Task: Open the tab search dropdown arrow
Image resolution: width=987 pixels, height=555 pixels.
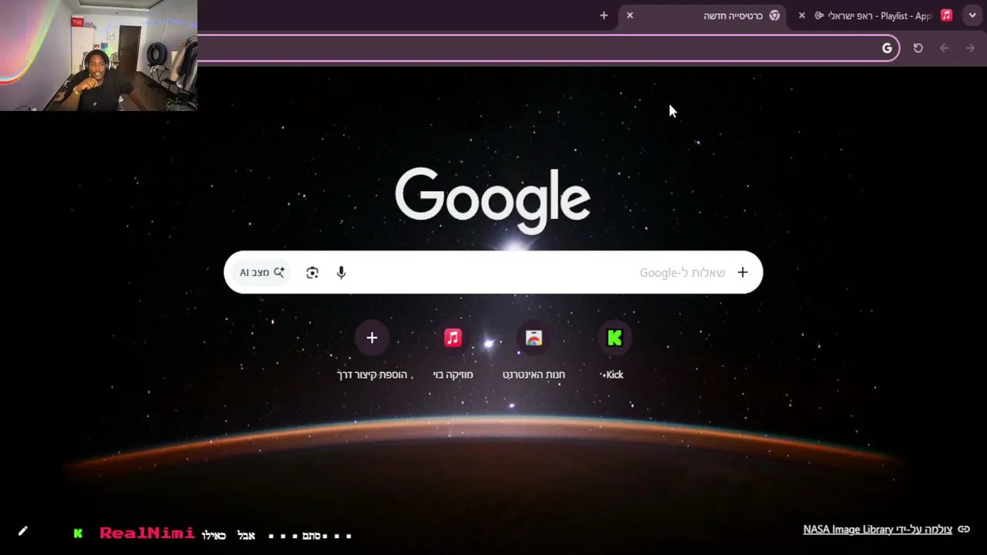Action: coord(972,15)
